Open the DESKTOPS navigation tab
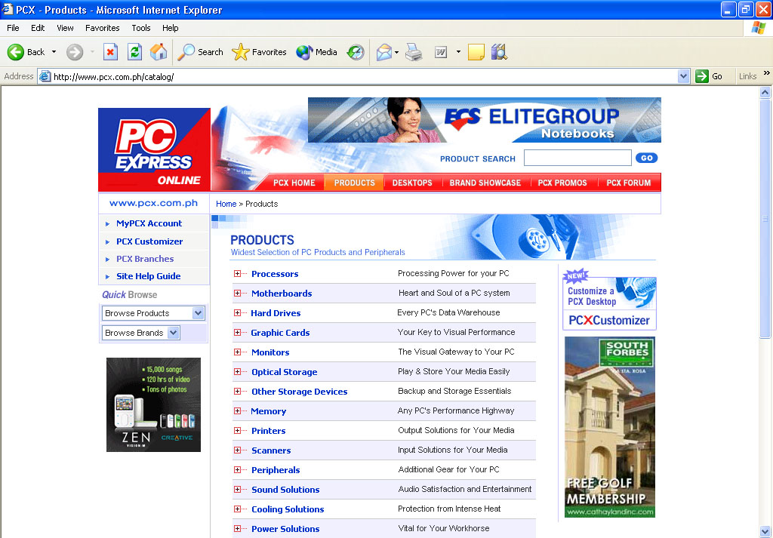Image resolution: width=773 pixels, height=538 pixels. tap(412, 183)
